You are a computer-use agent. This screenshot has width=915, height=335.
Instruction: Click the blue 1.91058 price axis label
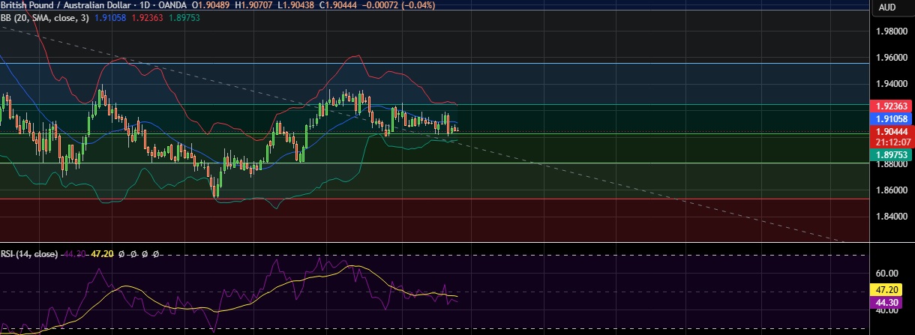(892, 119)
